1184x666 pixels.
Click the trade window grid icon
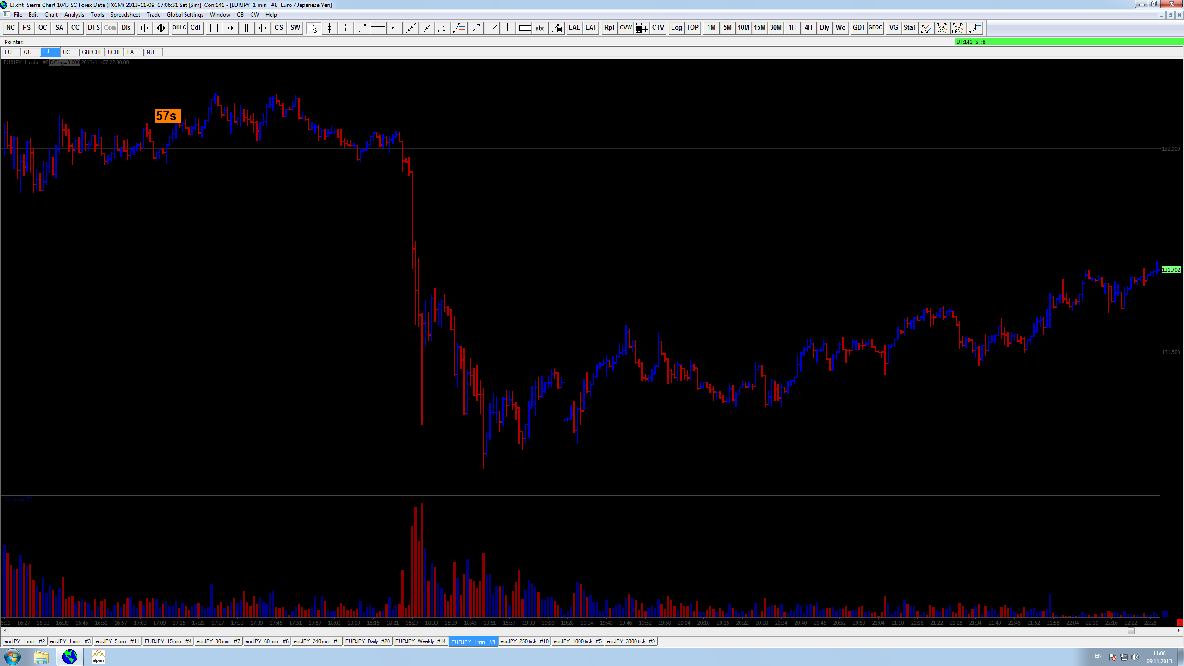click(641, 28)
